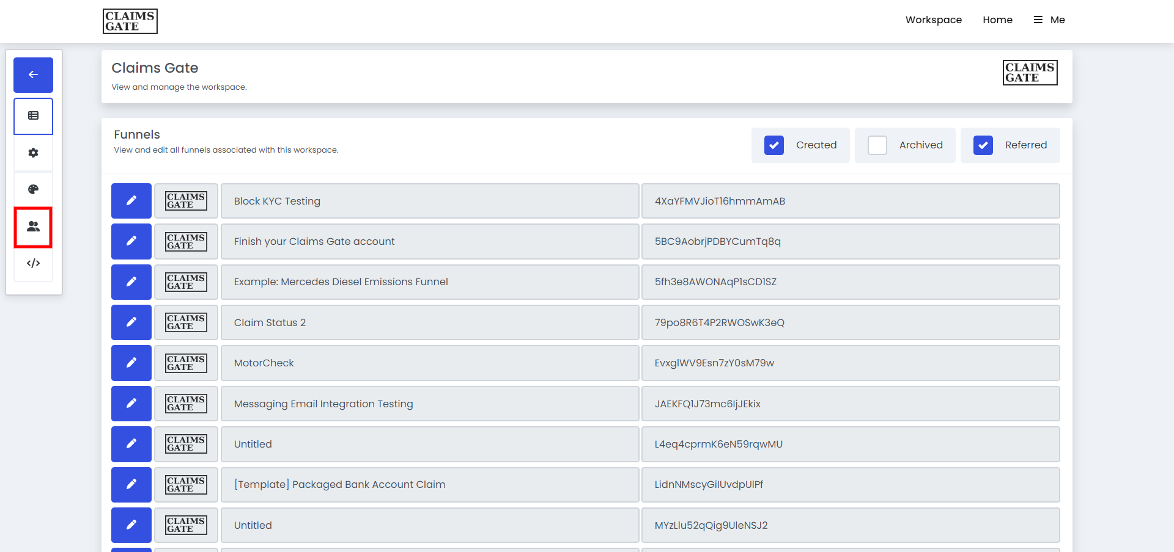1174x552 pixels.
Task: Click the Messaging Email Integration Testing thumbnail
Action: pyautogui.click(x=186, y=404)
